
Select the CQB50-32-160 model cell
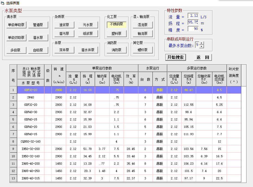point(31,141)
